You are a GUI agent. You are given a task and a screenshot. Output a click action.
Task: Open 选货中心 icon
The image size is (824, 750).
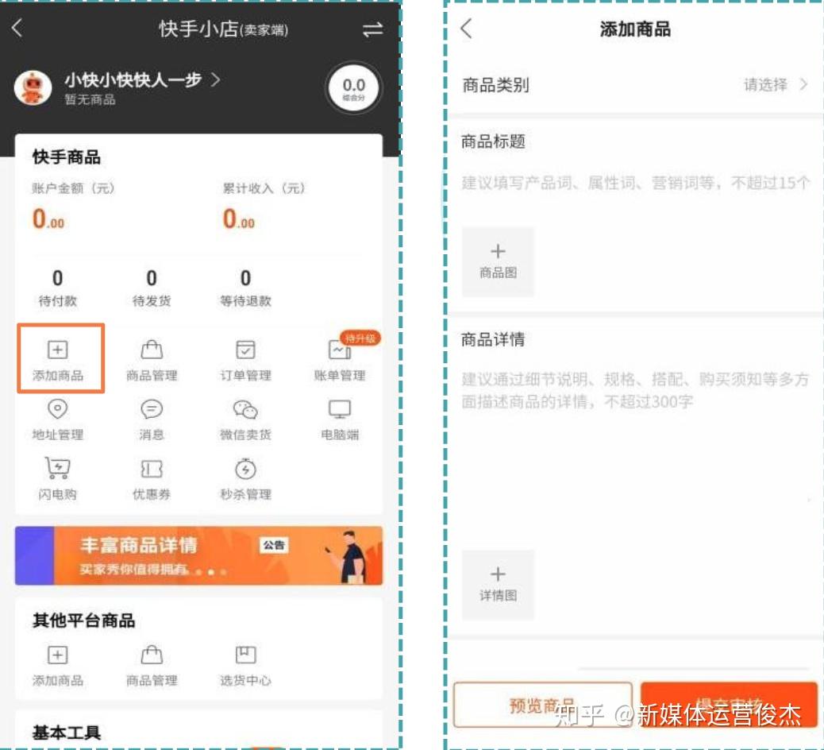point(245,665)
